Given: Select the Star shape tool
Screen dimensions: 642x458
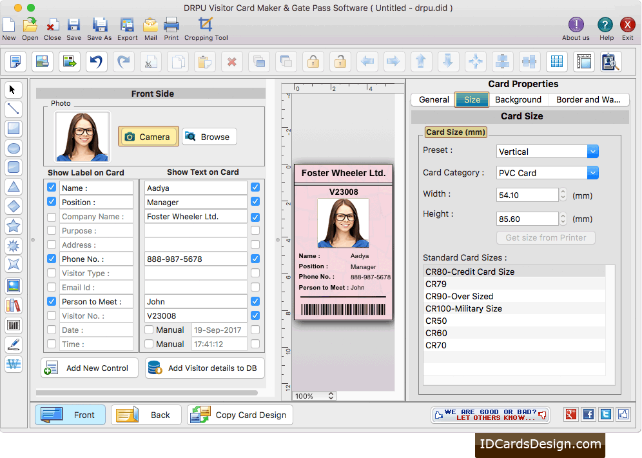Looking at the screenshot, I should (14, 226).
